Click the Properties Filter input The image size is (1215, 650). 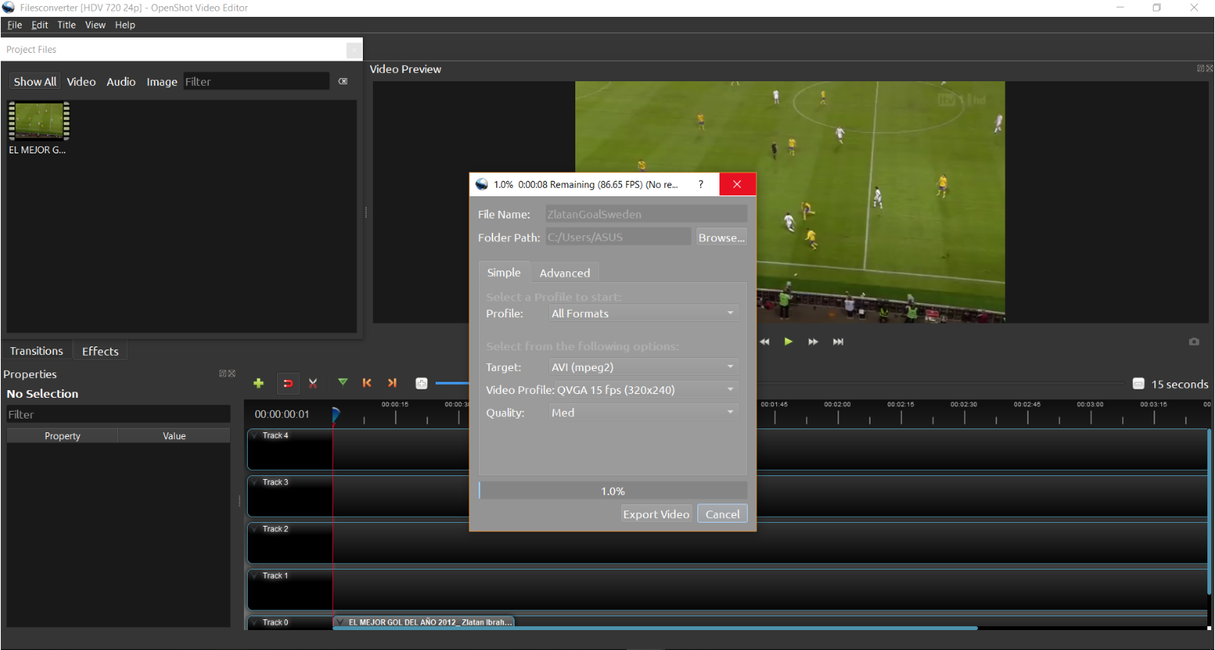[x=118, y=414]
